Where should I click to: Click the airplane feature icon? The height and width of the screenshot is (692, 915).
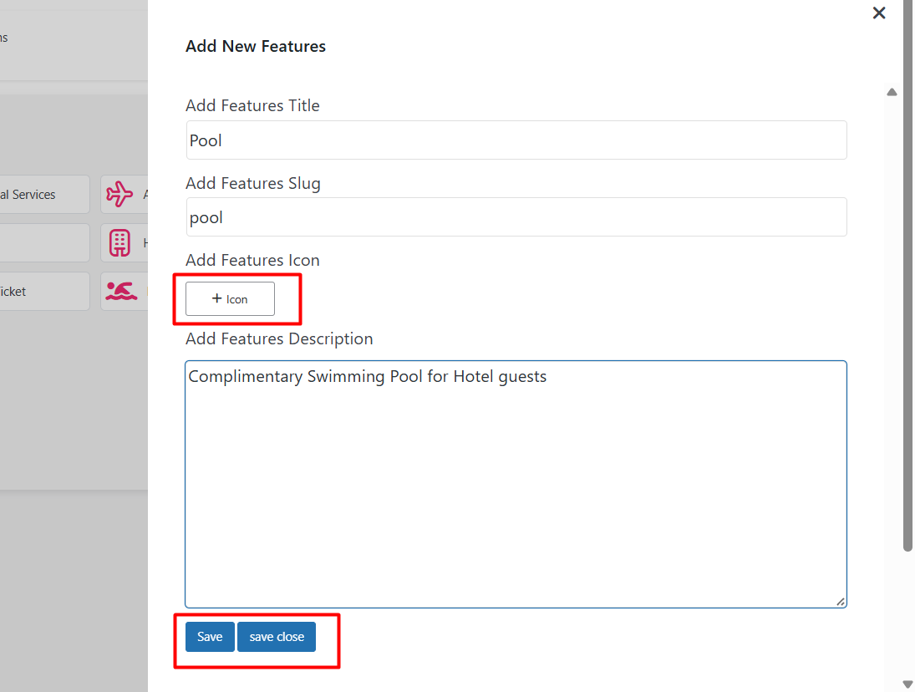(119, 195)
